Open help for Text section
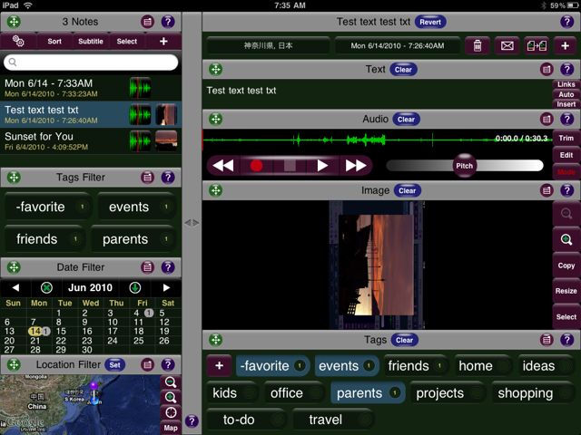The image size is (581, 435). (x=566, y=69)
